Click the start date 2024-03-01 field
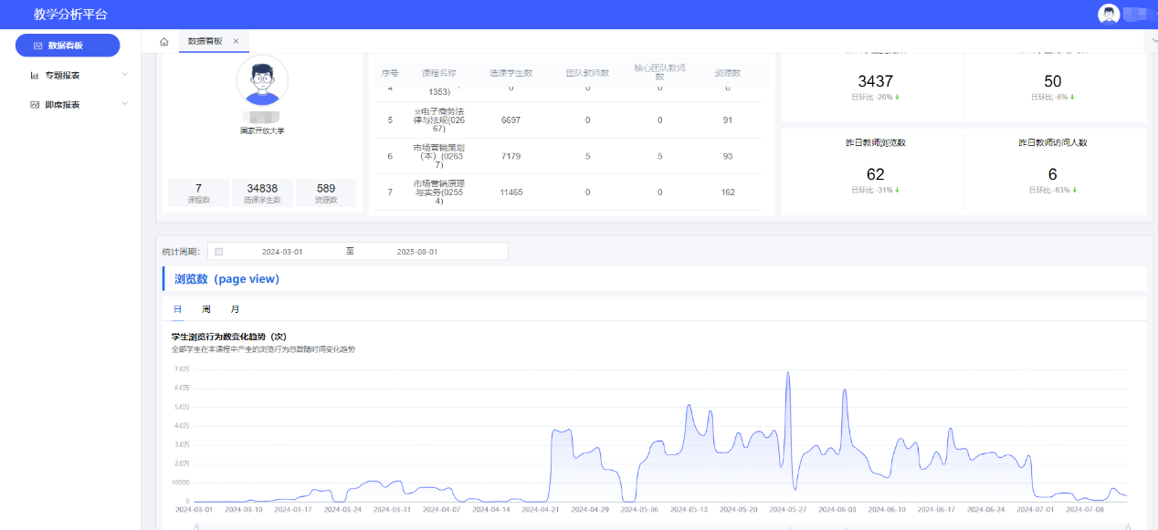The image size is (1158, 530). [x=281, y=252]
